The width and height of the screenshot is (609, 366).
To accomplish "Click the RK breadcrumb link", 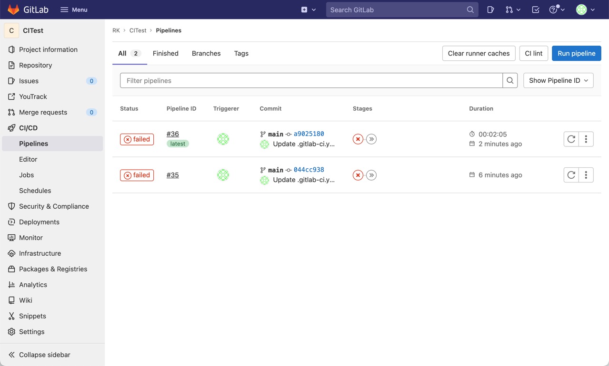I will pyautogui.click(x=116, y=30).
